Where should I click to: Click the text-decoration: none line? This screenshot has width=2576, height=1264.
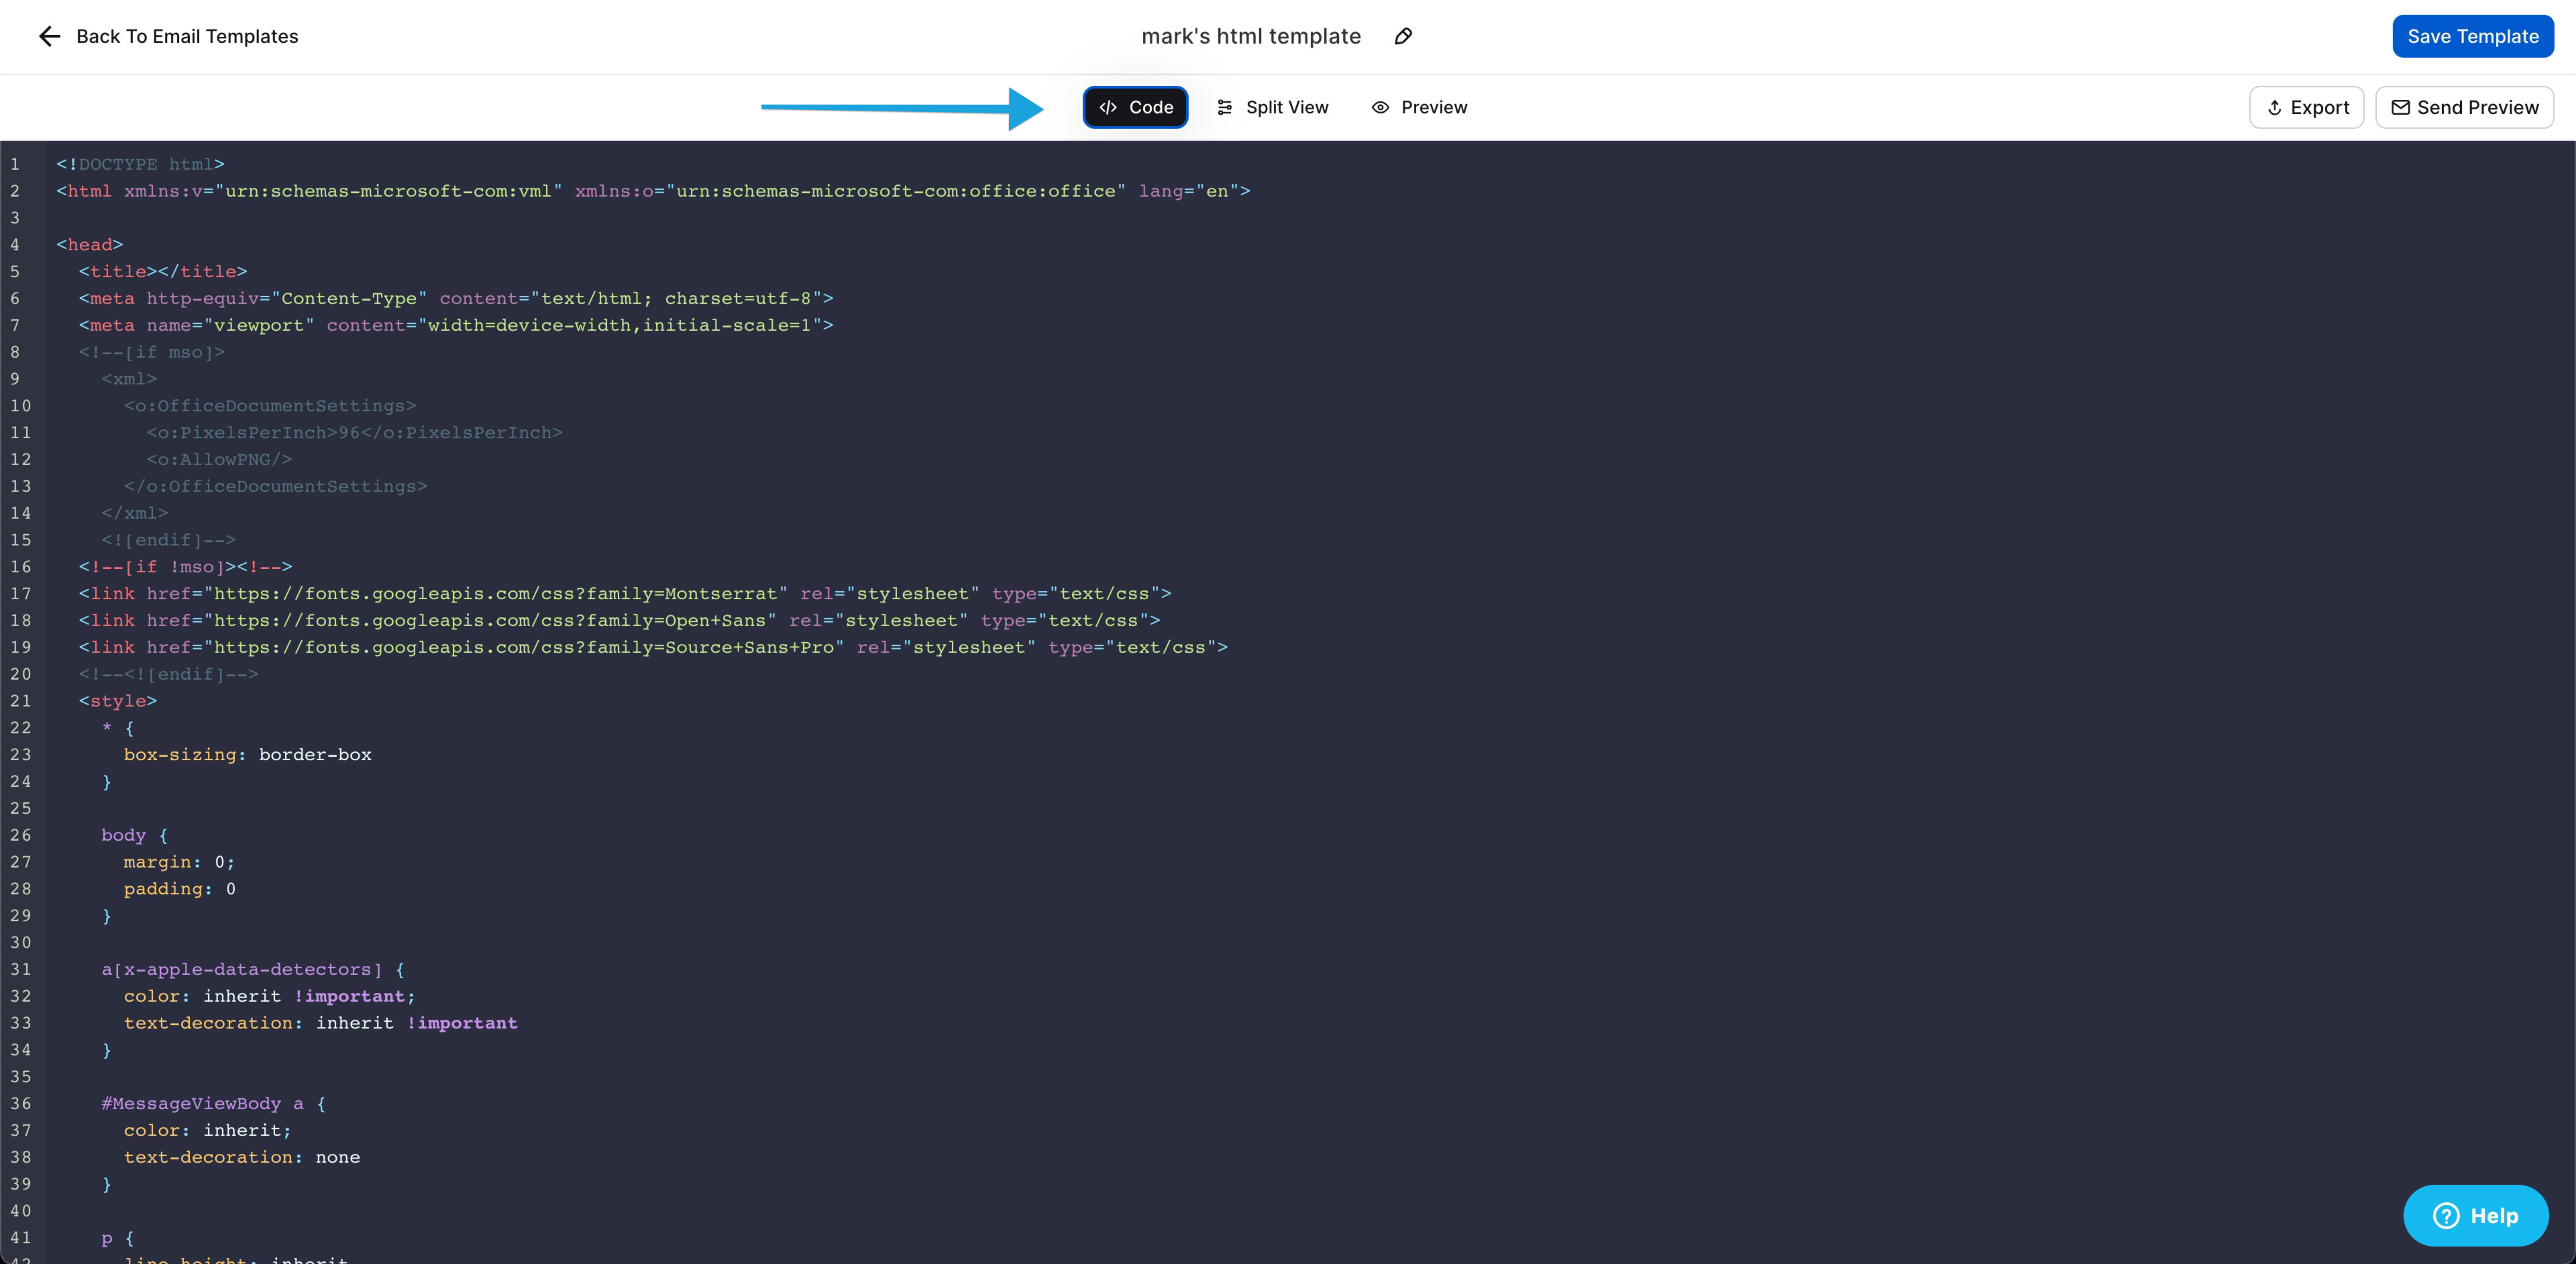point(242,1157)
